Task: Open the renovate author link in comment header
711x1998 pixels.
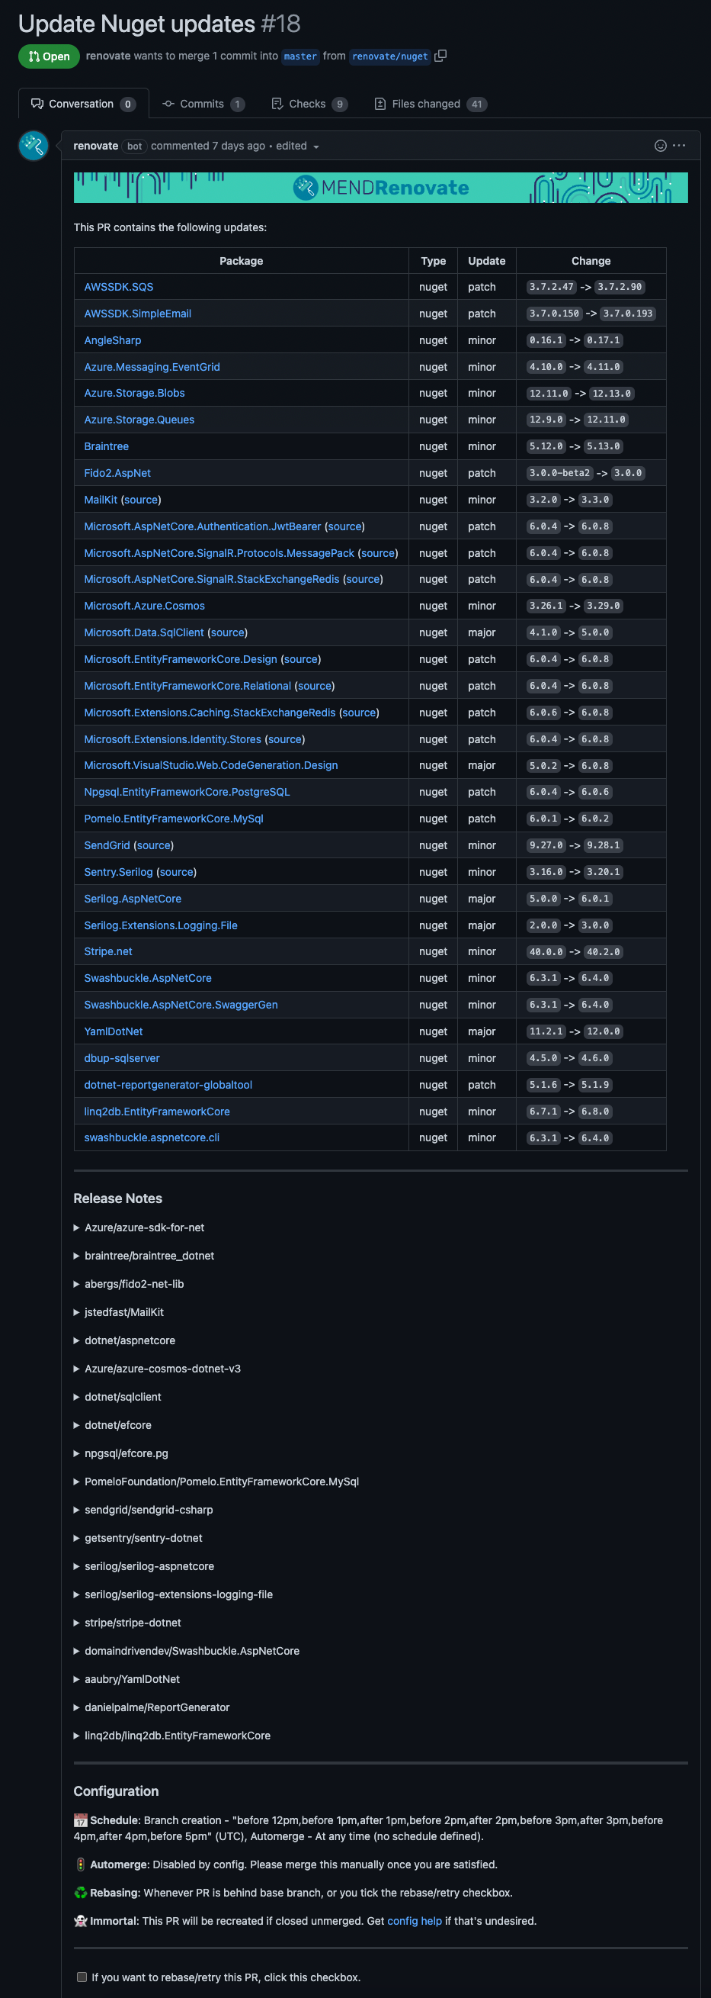Action: [x=96, y=146]
